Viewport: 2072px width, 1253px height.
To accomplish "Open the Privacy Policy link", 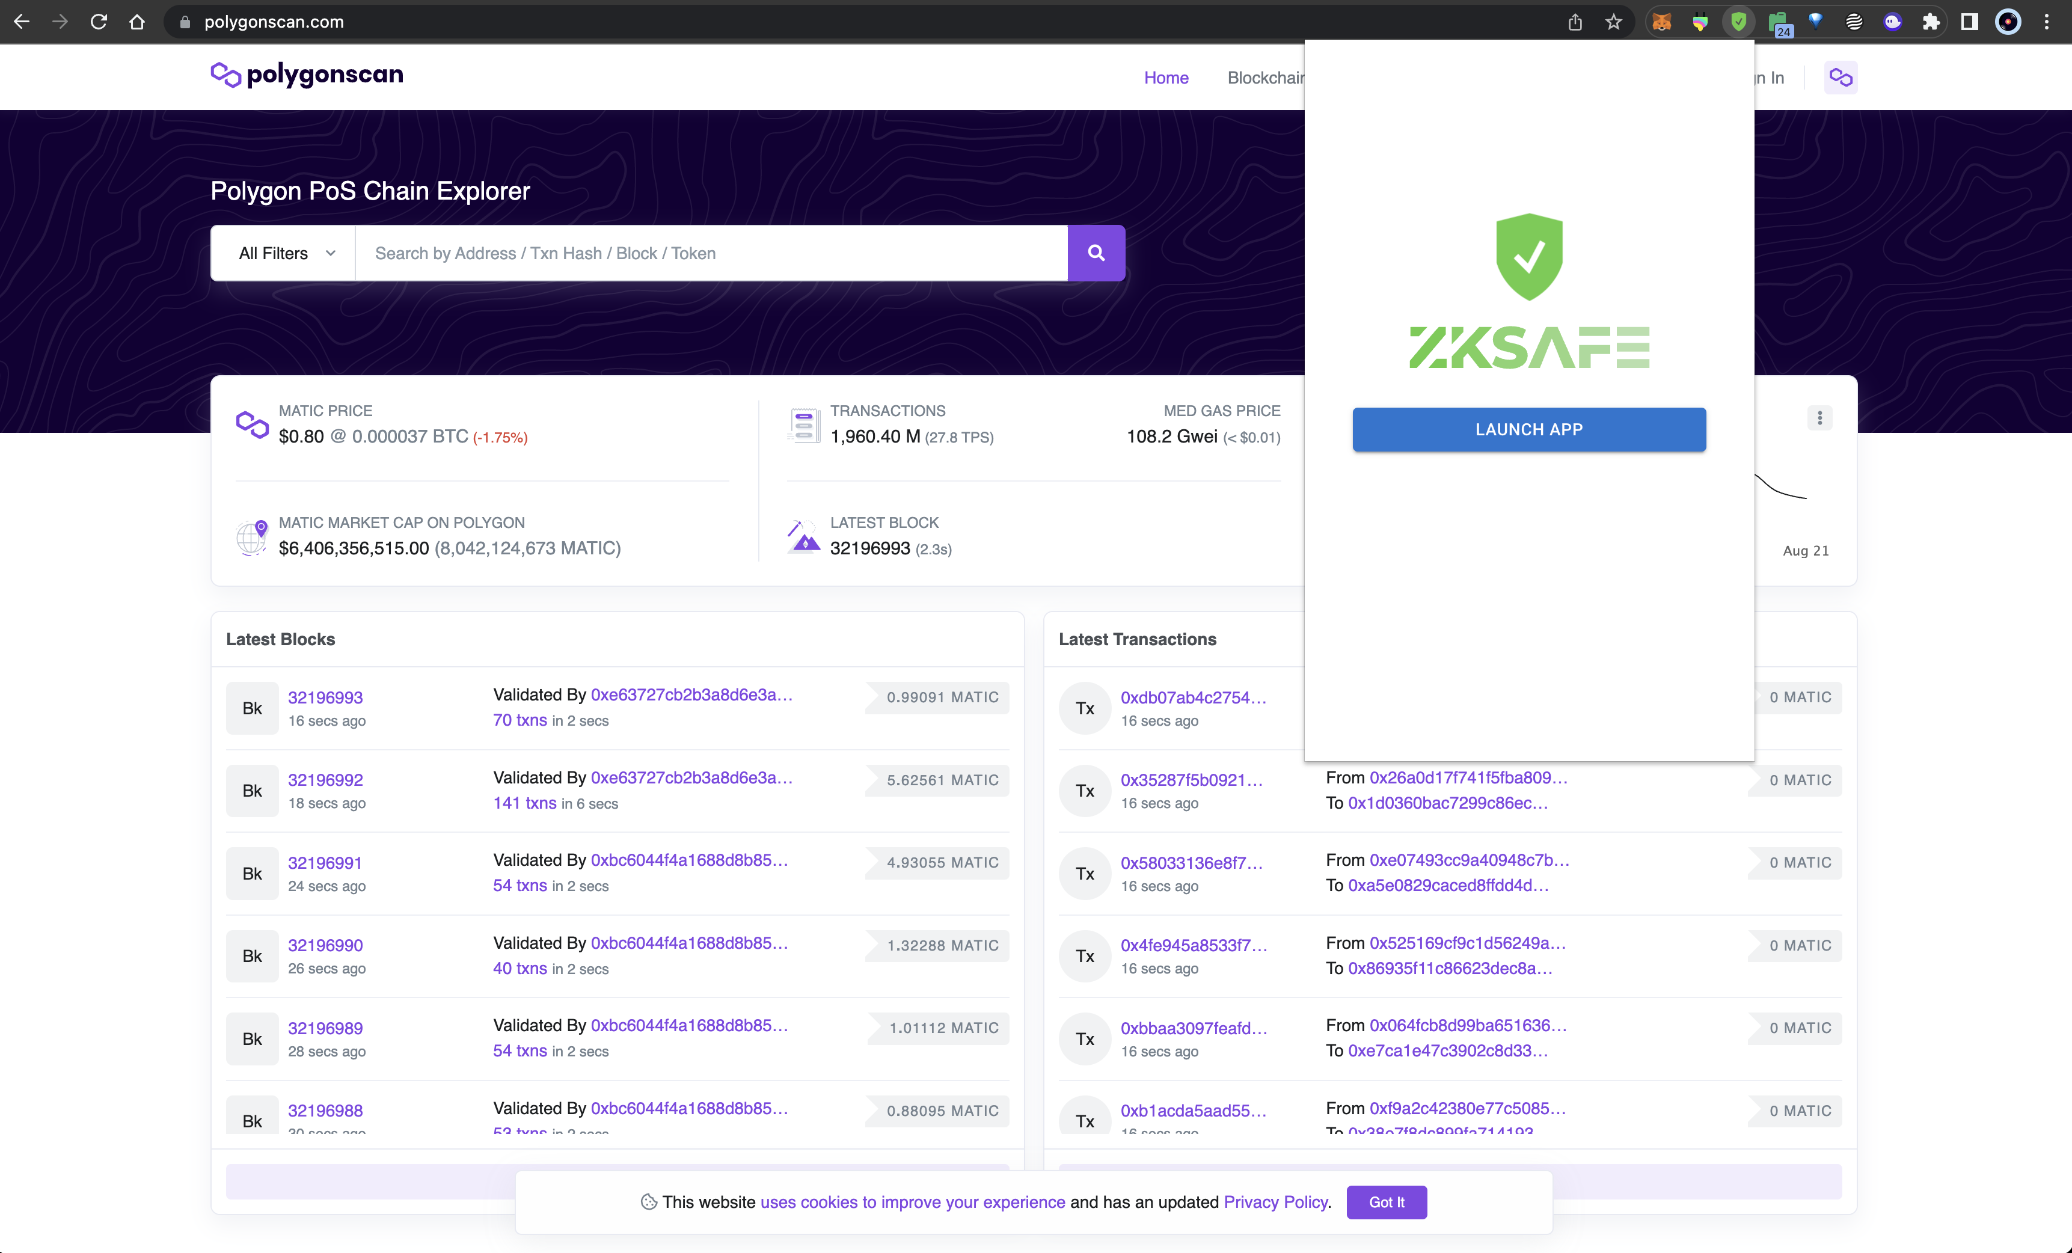I will [x=1276, y=1202].
